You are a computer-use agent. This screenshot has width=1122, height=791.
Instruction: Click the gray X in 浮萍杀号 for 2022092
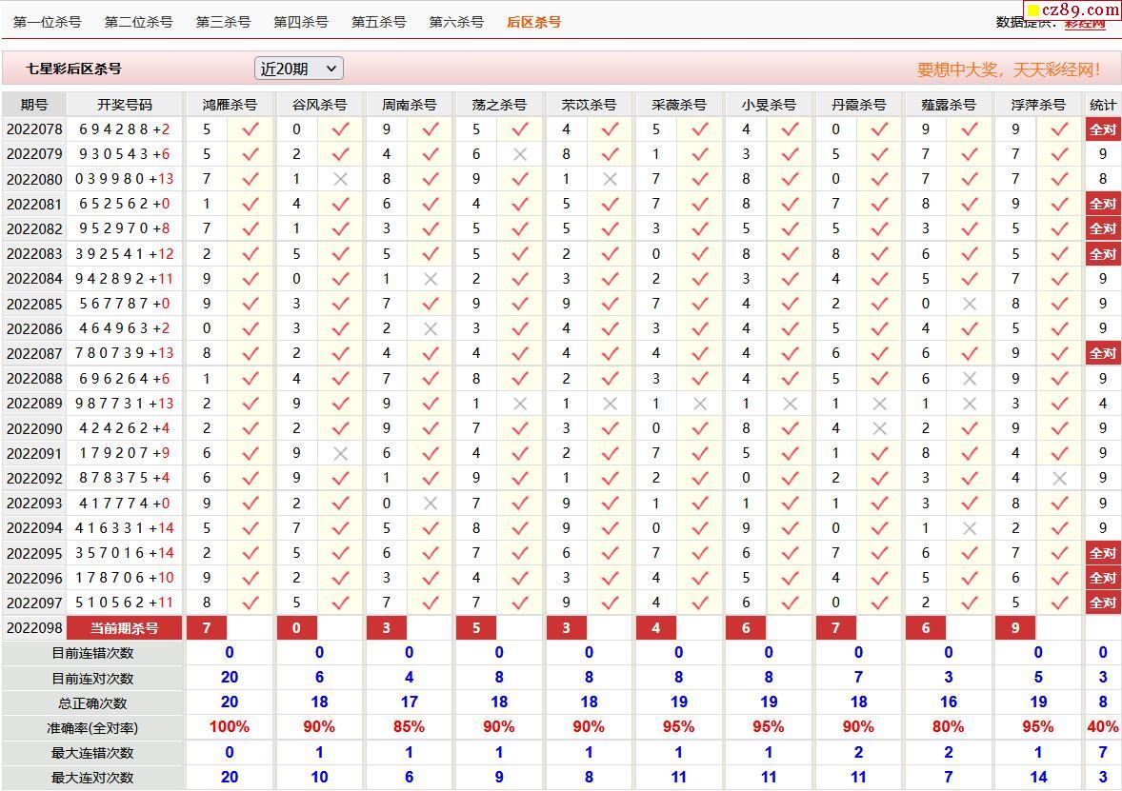coord(1060,479)
